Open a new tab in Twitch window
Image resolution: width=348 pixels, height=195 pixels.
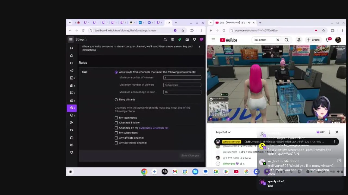(176, 23)
